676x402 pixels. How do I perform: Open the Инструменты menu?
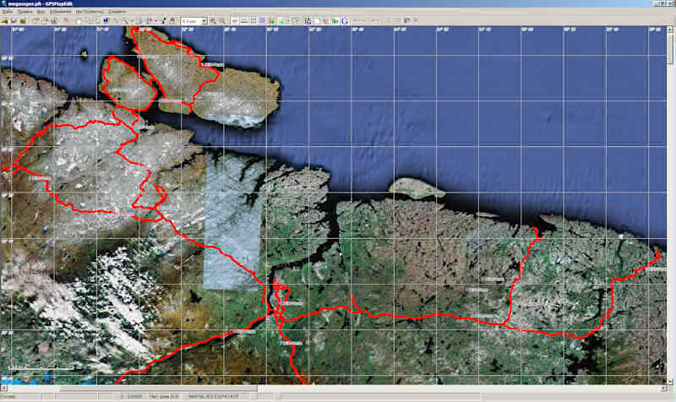pyautogui.click(x=89, y=13)
